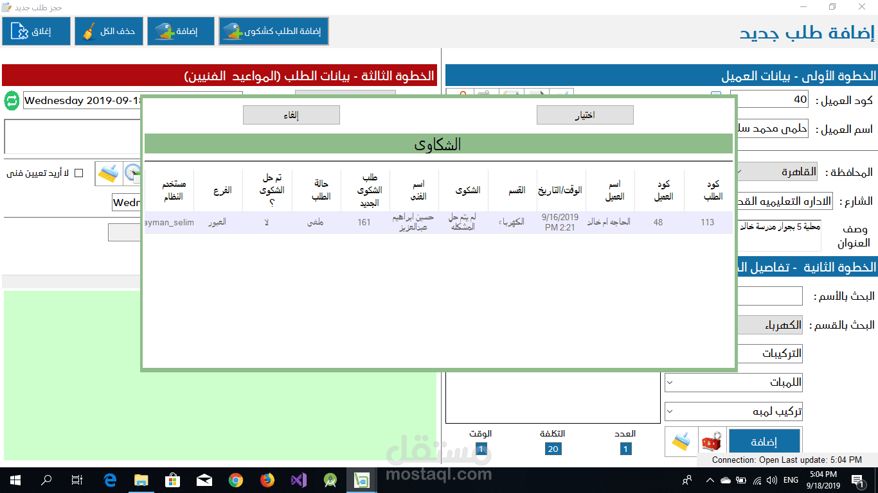Click the ayman_selim user cell
Screen dimensions: 878x493
170,222
